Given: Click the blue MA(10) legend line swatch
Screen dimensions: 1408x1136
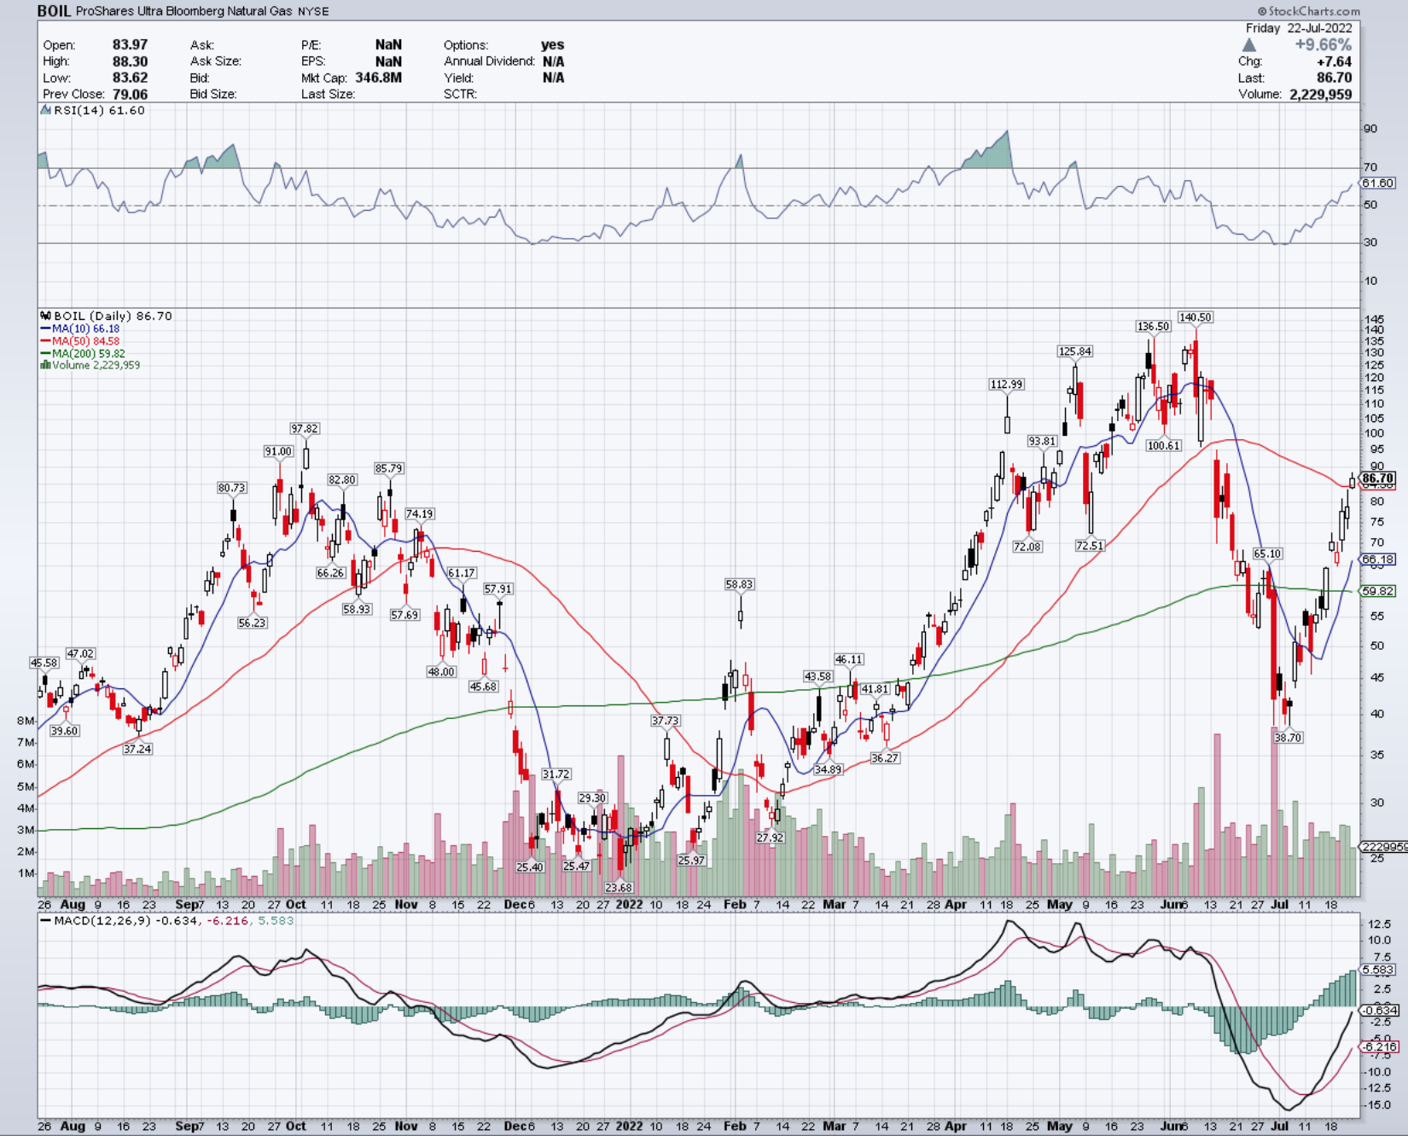Looking at the screenshot, I should point(45,328).
